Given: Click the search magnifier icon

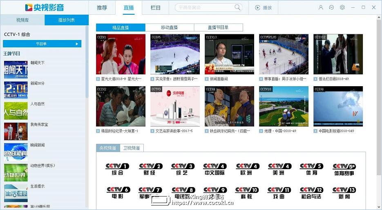Looking at the screenshot, I should tap(237, 7).
